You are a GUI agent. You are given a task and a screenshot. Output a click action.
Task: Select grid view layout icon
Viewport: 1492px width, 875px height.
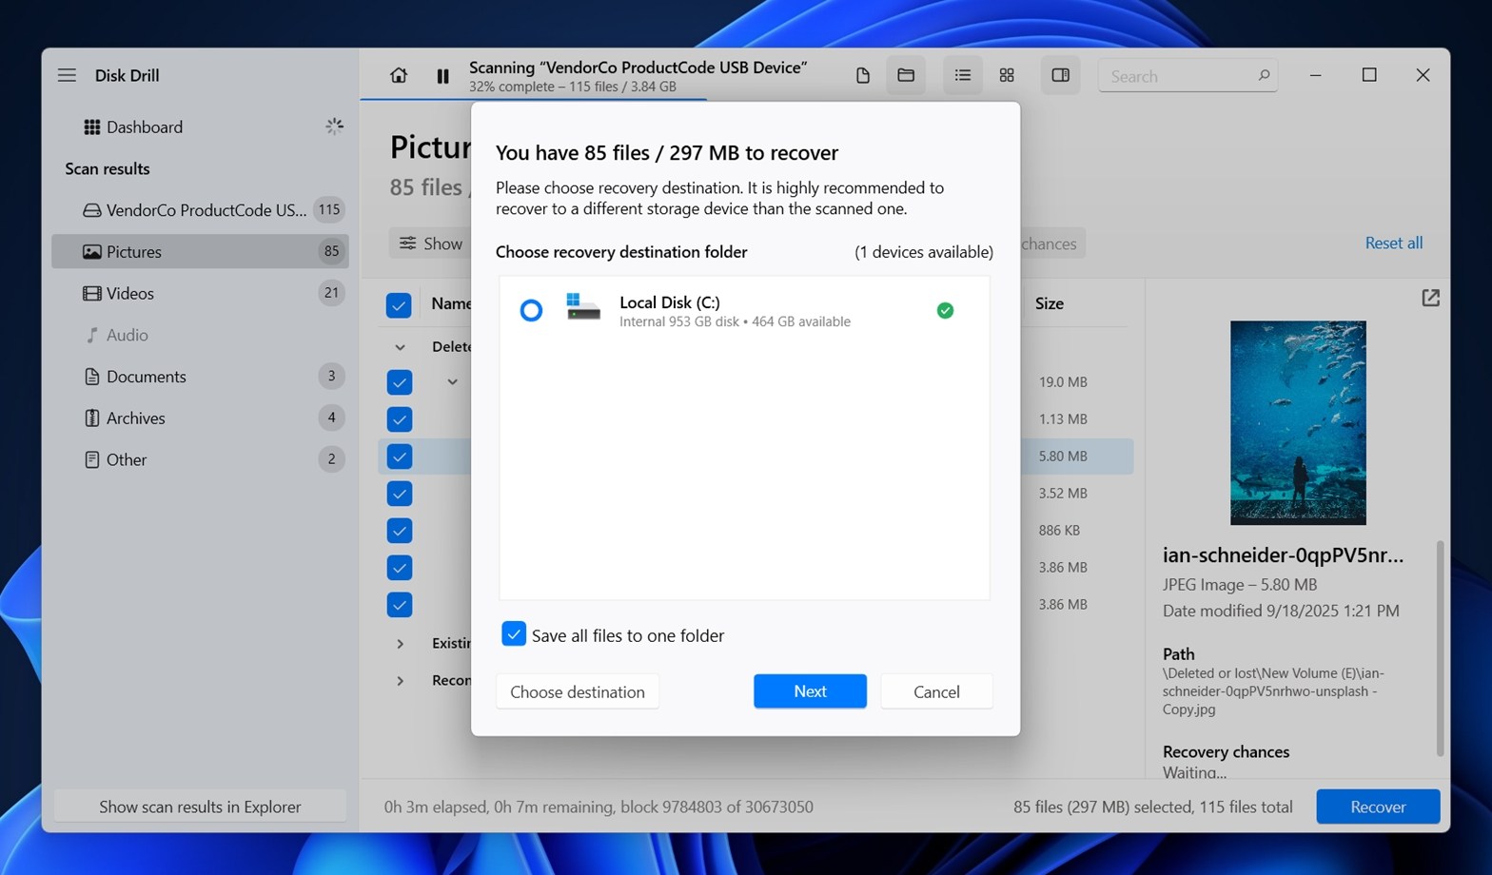[x=1007, y=75]
